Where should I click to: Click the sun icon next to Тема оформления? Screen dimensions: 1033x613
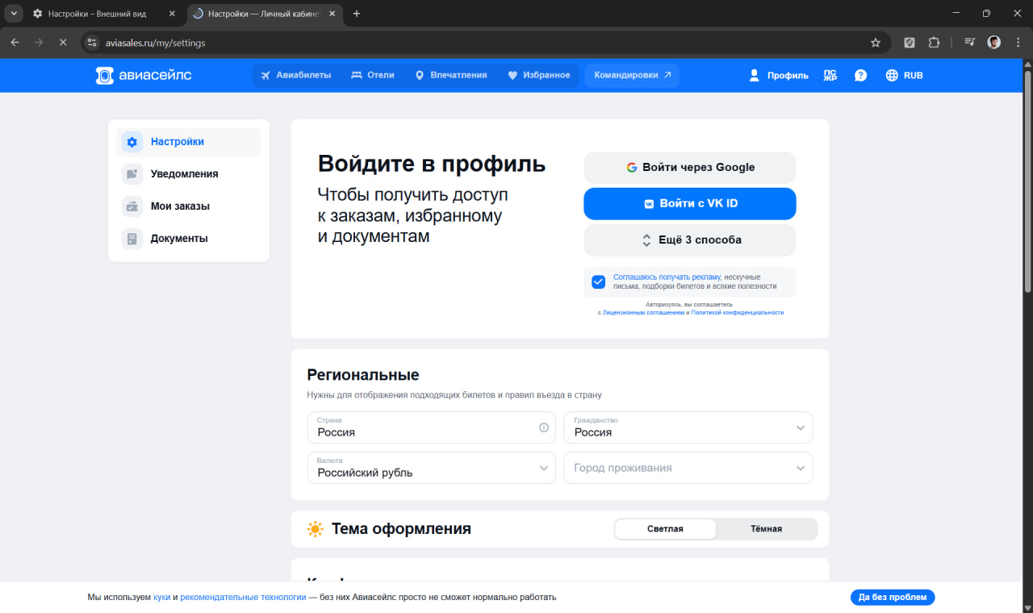(x=315, y=528)
